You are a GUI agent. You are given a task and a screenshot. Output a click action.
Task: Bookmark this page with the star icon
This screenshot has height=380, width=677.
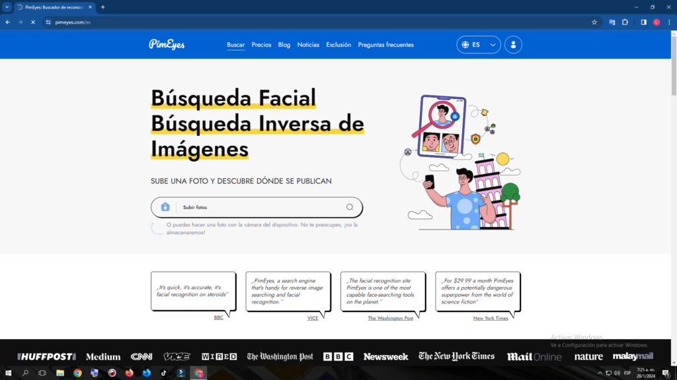594,22
